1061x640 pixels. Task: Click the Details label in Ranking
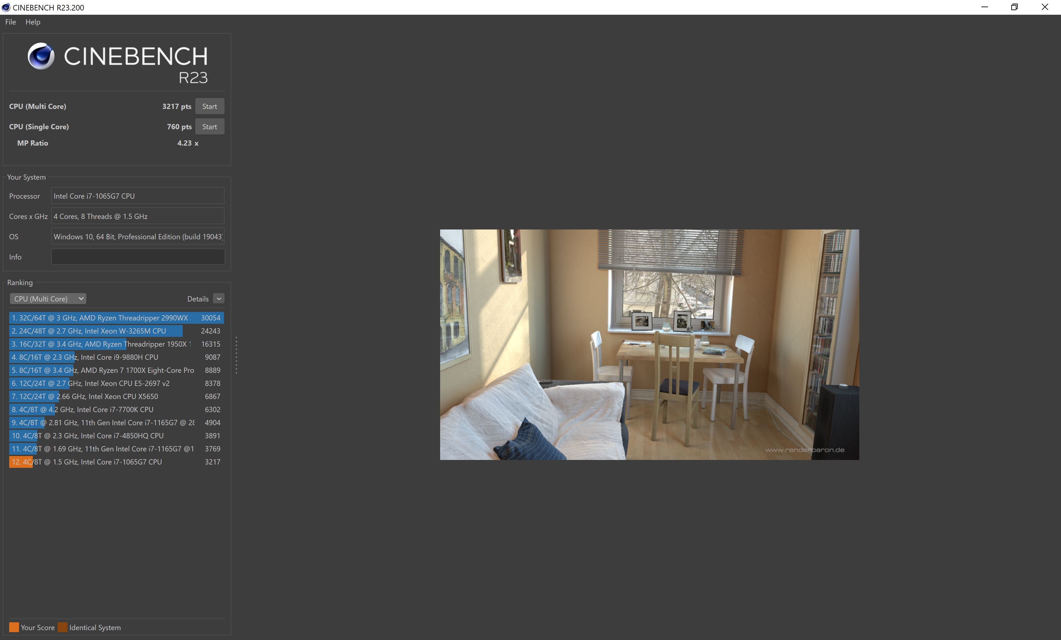pos(198,299)
